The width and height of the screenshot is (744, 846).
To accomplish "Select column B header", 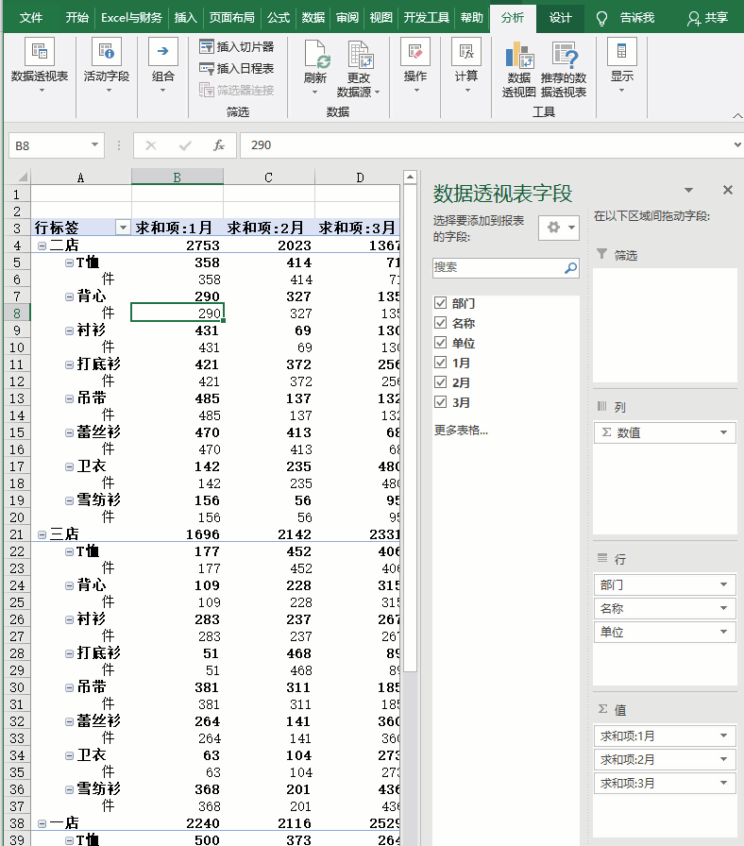I will (177, 177).
